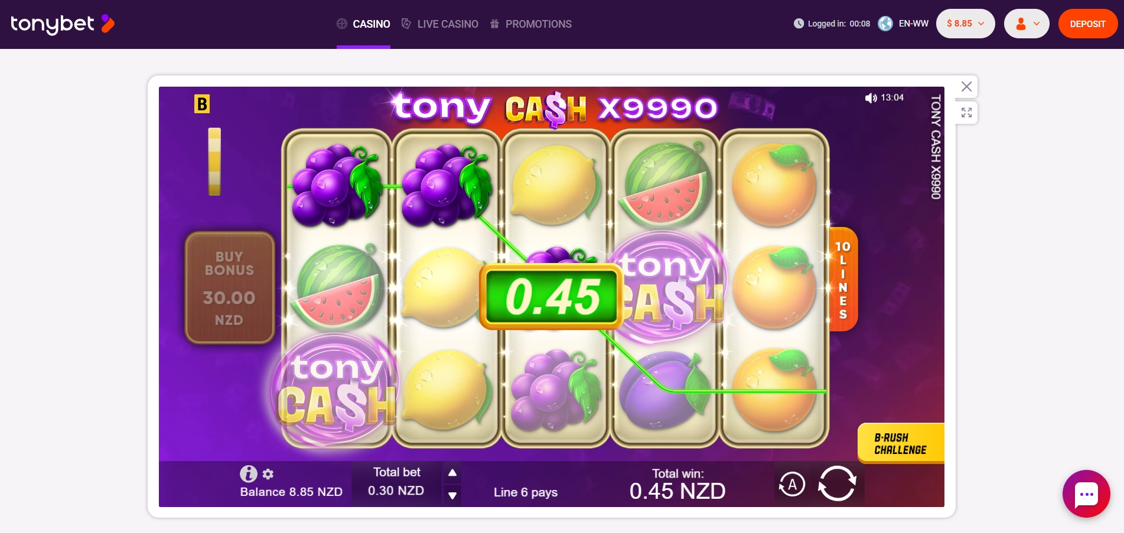Viewport: 1124px width, 533px height.
Task: Increase the total bet with up arrow
Action: click(x=452, y=473)
